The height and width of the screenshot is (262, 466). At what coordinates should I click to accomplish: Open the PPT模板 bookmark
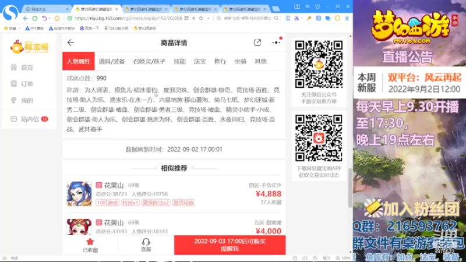pyautogui.click(x=34, y=28)
